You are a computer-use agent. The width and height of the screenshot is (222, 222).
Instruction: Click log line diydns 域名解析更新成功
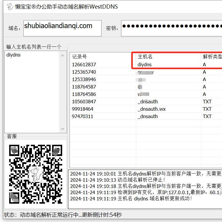pyautogui.click(x=131, y=199)
